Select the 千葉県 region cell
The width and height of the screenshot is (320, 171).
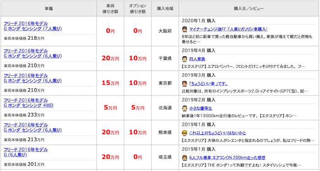165,59
